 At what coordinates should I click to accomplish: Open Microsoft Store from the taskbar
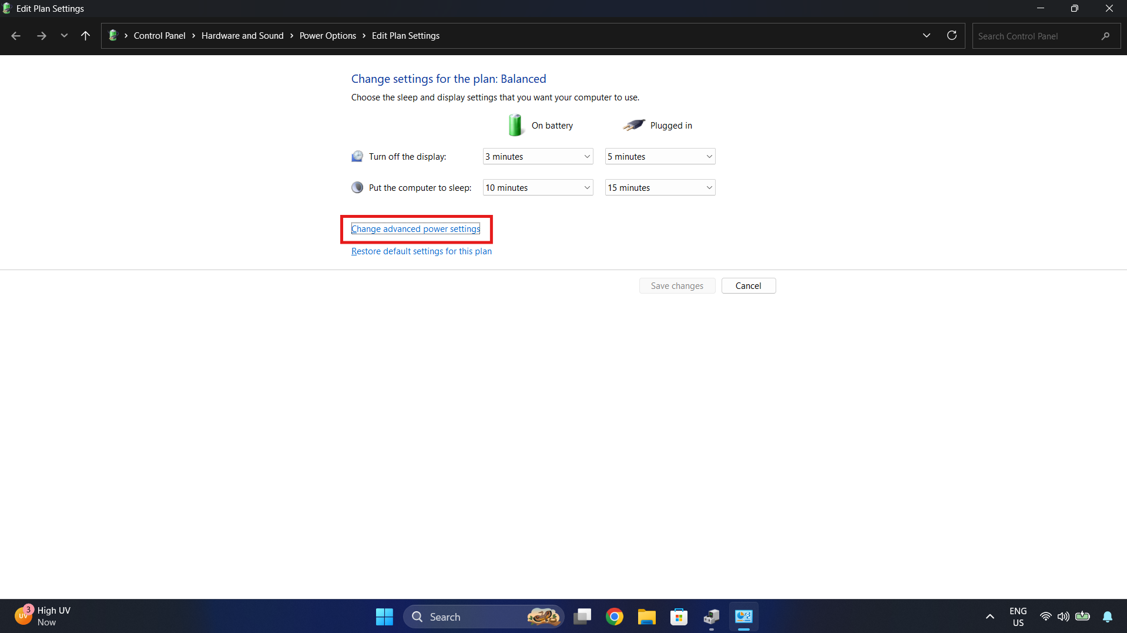[x=679, y=617]
